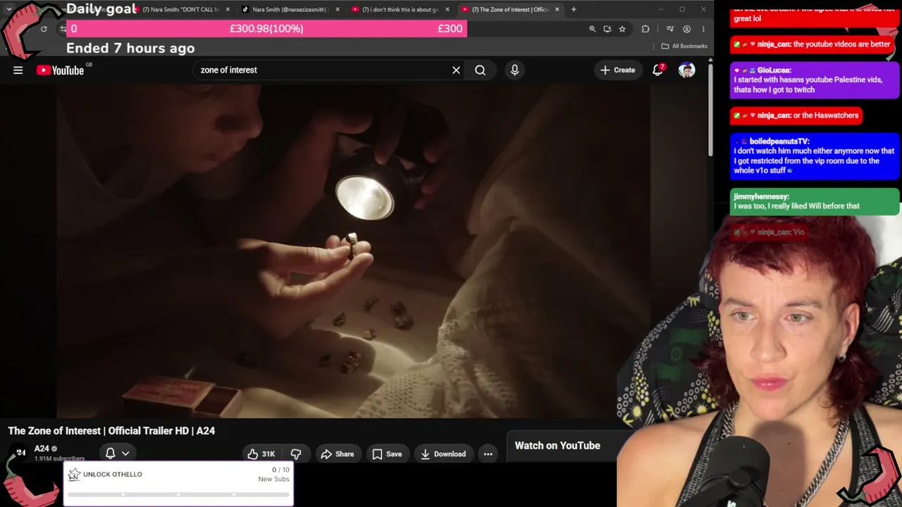Open a new browser tab

coord(574,9)
